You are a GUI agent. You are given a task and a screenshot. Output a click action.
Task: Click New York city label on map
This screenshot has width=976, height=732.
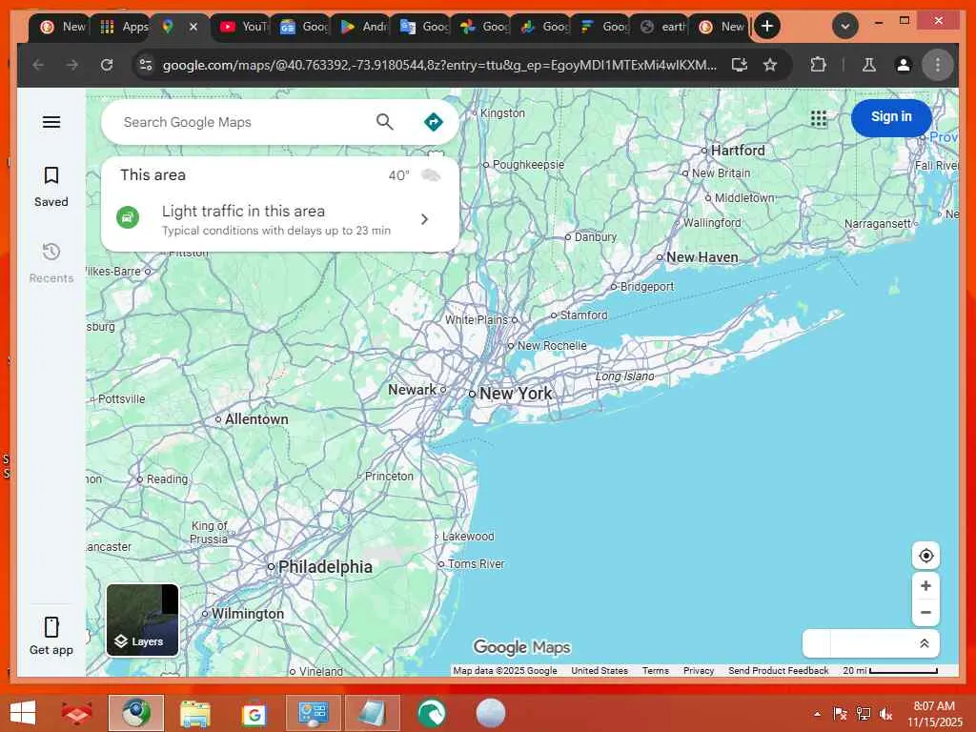click(x=516, y=394)
